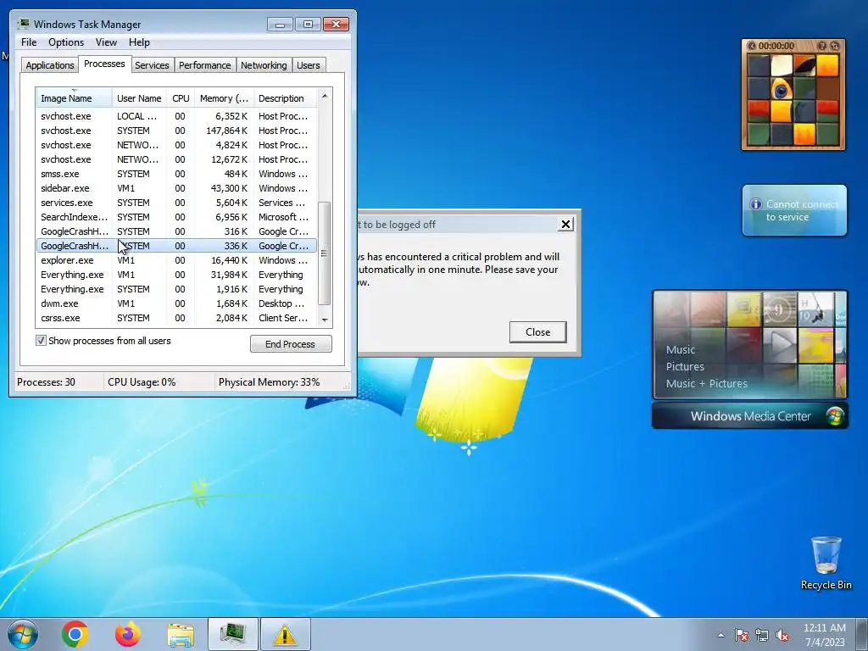This screenshot has width=868, height=651.
Task: Toggle Show processes from all users
Action: 41,341
